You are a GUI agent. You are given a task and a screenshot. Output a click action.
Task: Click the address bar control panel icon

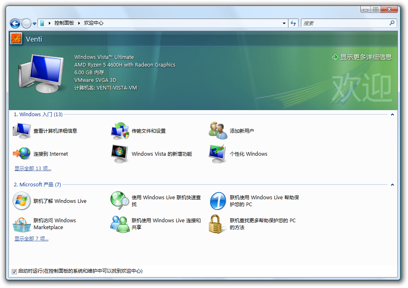pyautogui.click(x=42, y=23)
